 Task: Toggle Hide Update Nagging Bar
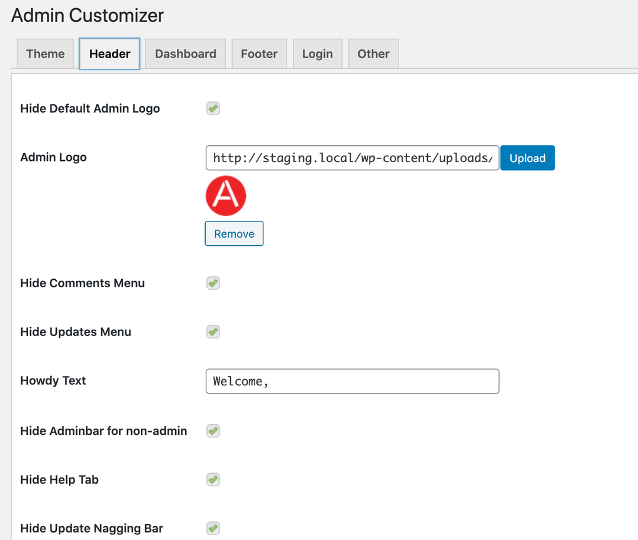click(x=213, y=528)
